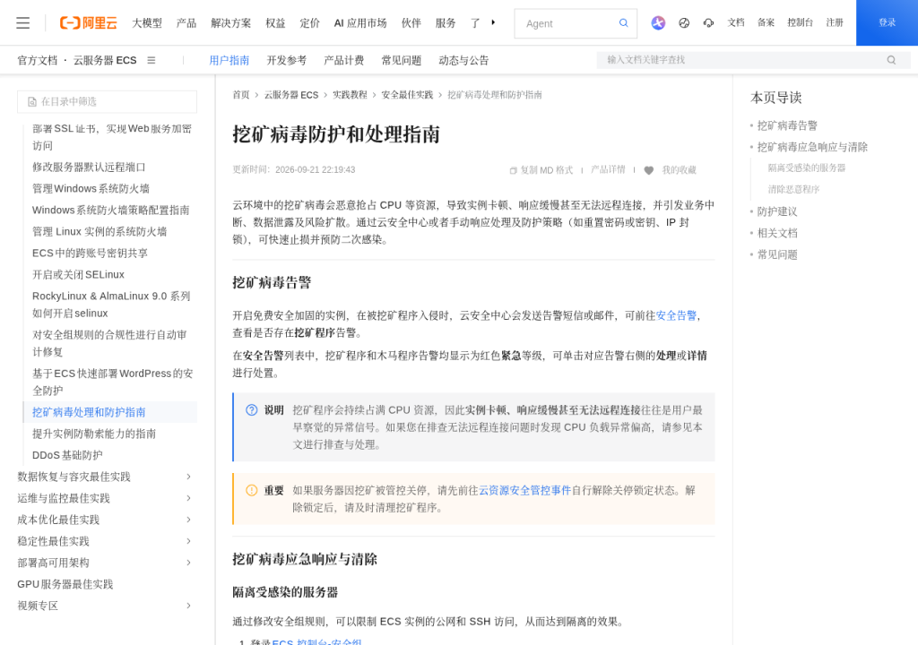Open 管理 Windows 系统防火墙 in sidebar
The image size is (918, 645).
(91, 189)
